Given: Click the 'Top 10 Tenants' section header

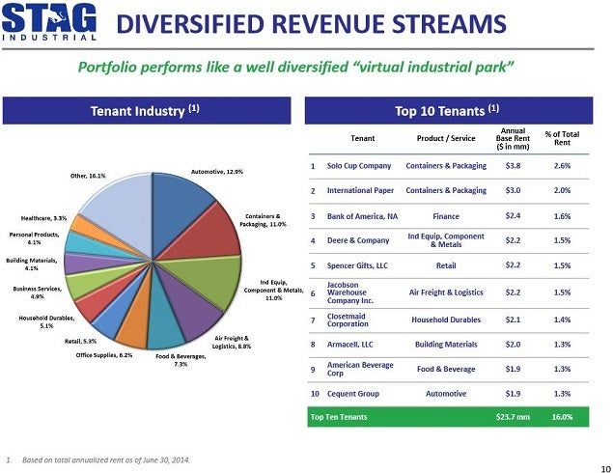Looking at the screenshot, I should tap(449, 111).
